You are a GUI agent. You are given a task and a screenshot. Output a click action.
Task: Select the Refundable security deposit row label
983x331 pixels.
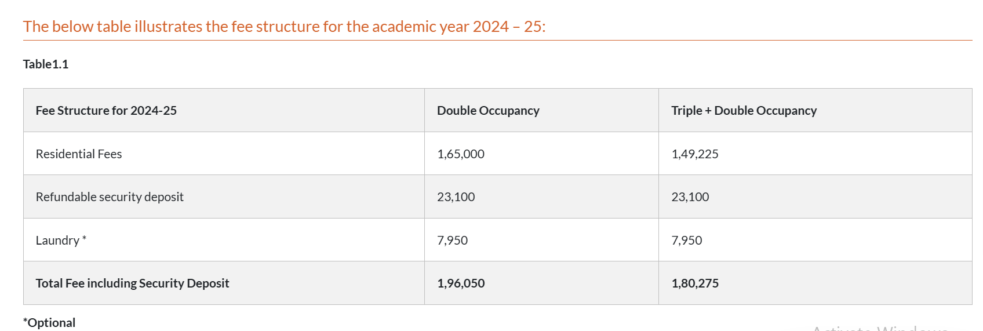coord(110,197)
